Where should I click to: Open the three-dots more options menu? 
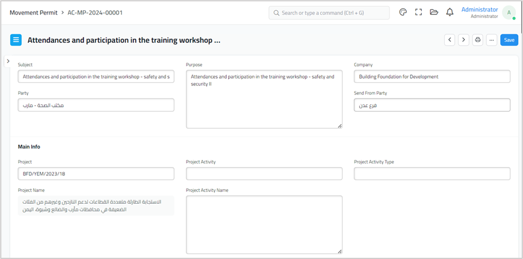click(x=492, y=40)
